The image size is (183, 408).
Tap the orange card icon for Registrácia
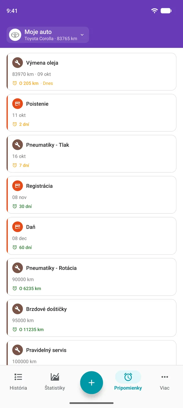(x=18, y=186)
